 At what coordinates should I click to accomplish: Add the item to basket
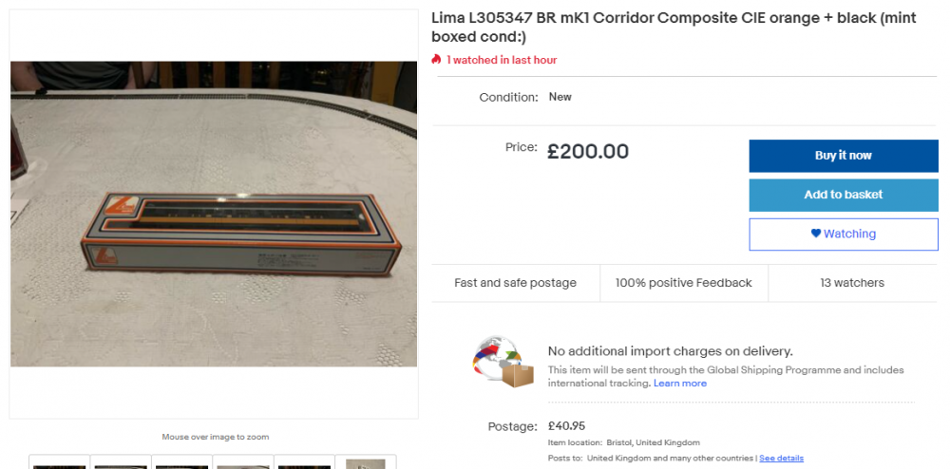(843, 195)
